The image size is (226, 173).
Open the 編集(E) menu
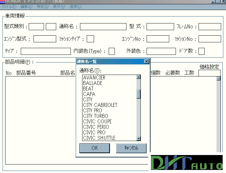point(27,7)
